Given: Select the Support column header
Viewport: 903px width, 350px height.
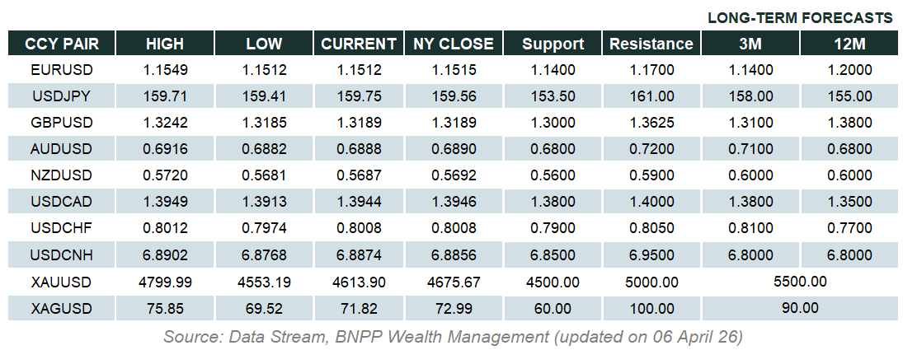Looking at the screenshot, I should 553,44.
